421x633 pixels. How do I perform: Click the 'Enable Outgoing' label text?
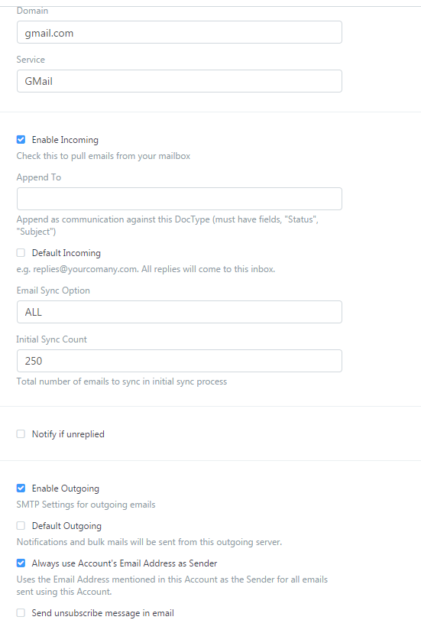point(66,489)
